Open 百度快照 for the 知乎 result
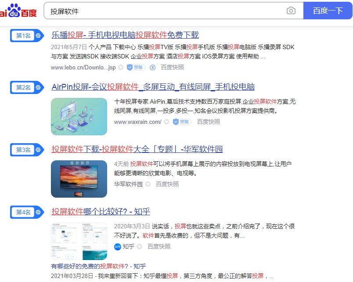This screenshot has height=282, width=353. pyautogui.click(x=159, y=246)
